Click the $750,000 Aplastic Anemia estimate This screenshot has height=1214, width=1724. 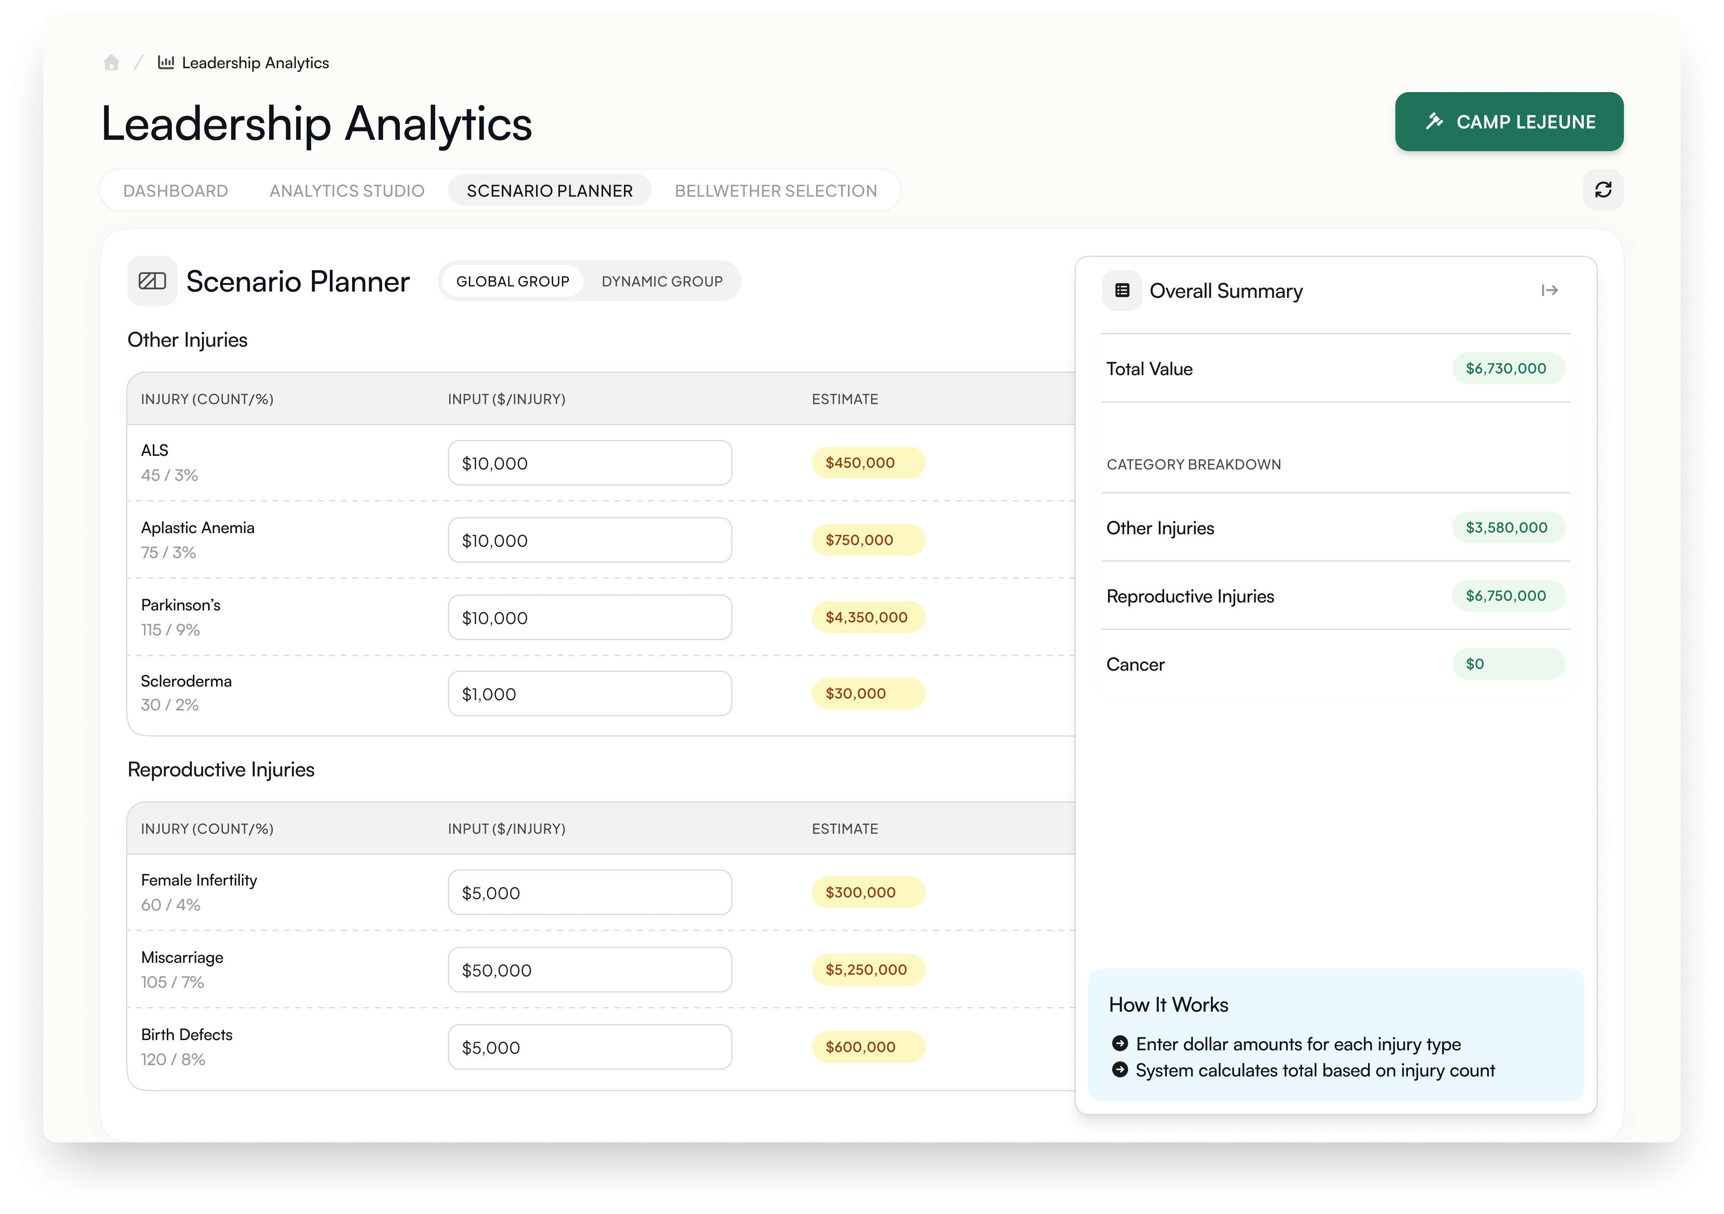point(868,541)
